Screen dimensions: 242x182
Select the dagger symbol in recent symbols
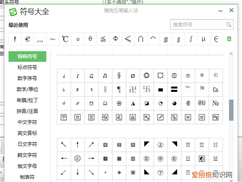(x=15, y=39)
